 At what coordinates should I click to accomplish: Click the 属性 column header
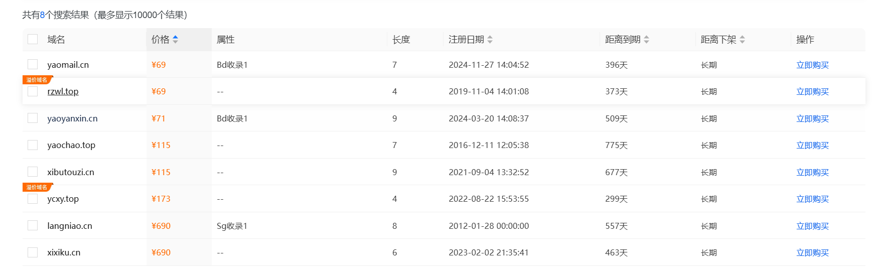tap(226, 40)
